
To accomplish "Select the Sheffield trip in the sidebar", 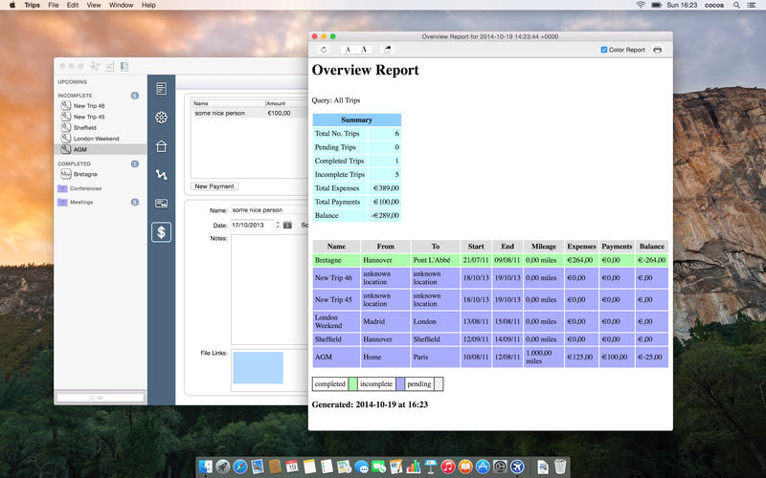I will click(x=86, y=127).
